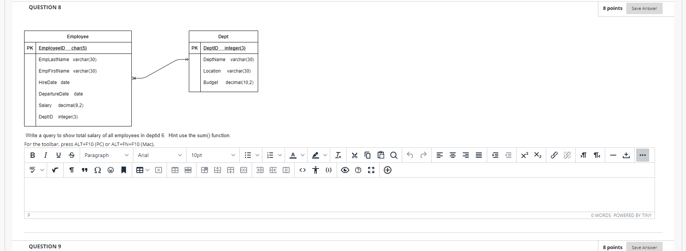The image size is (686, 251).
Task: Remove link using the broken-chain icon
Action: click(567, 155)
